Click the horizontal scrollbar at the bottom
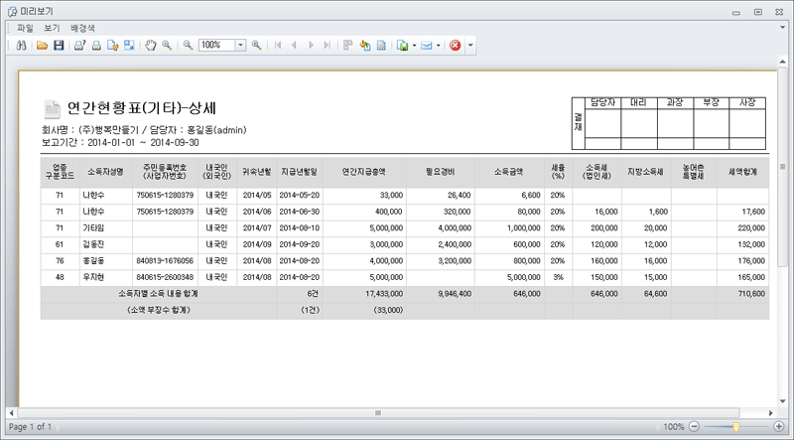Screen dimensions: 794x440 pyautogui.click(x=377, y=412)
